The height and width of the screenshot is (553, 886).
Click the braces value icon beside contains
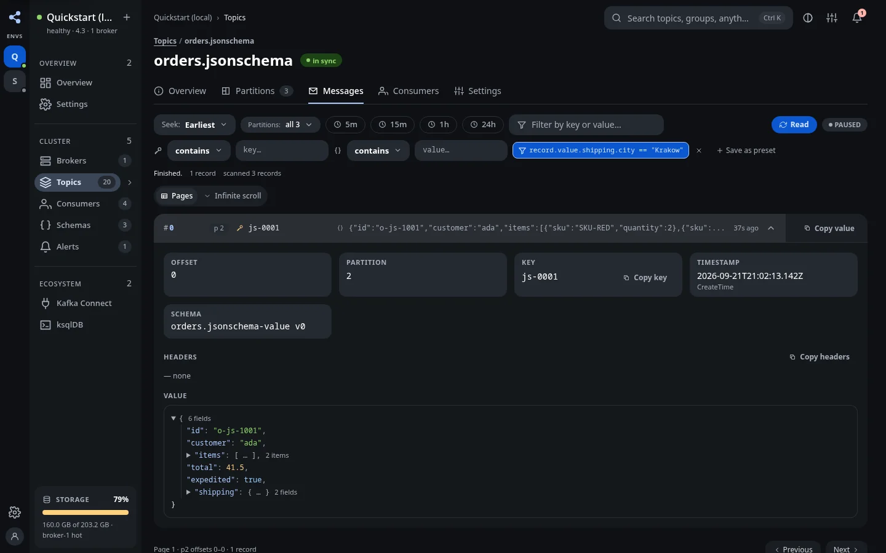(338, 151)
